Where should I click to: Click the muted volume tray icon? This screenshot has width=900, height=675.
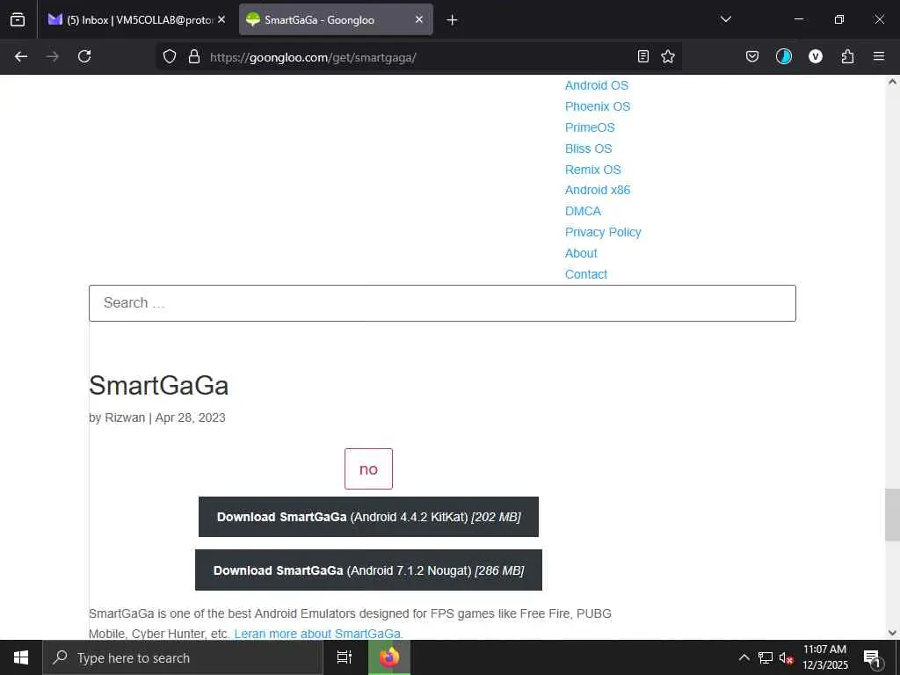pyautogui.click(x=786, y=657)
